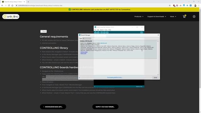Expand the Products dropdown menu
The height and width of the screenshot is (113, 201).
(x=139, y=17)
